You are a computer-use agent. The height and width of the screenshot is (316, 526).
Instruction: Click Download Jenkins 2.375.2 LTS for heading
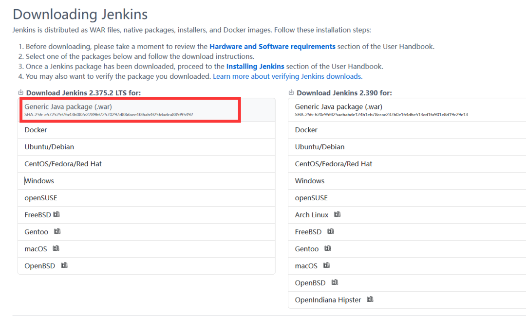tap(84, 93)
